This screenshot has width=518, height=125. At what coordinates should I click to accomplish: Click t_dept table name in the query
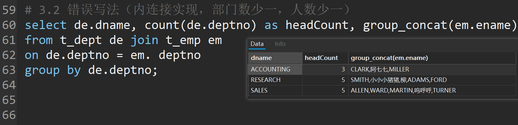click(x=81, y=40)
